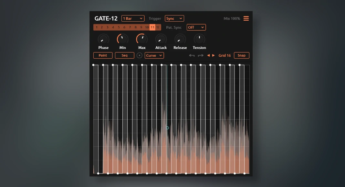Click the undo arrow icon

192,55
